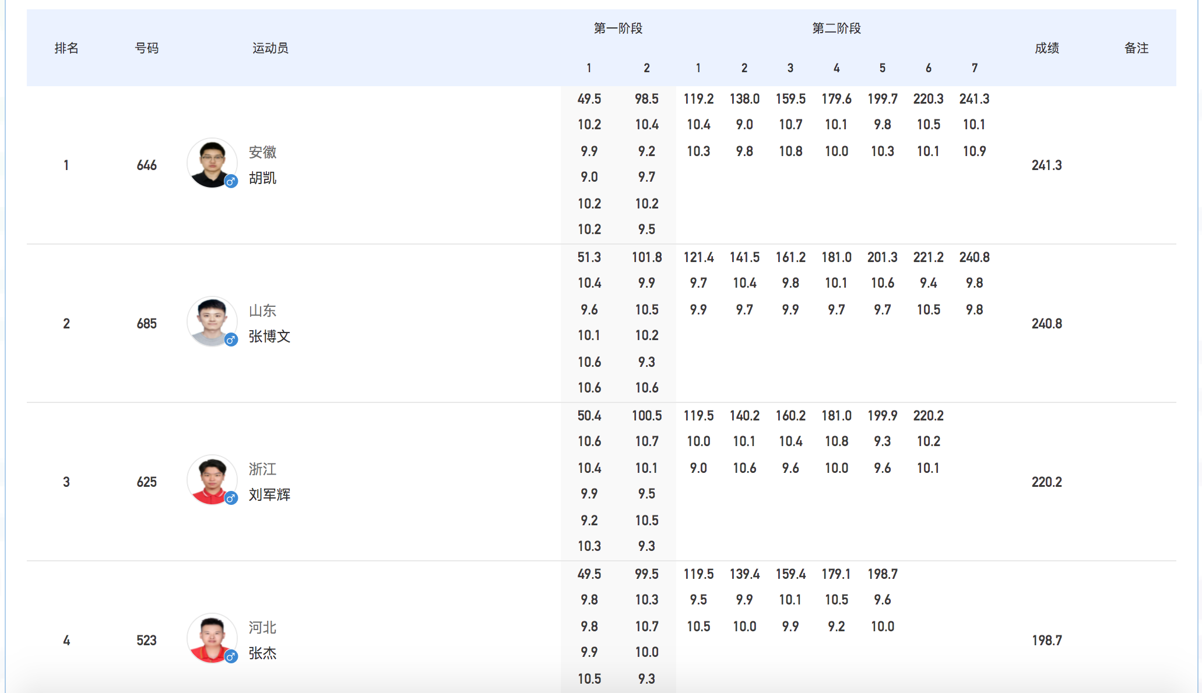
Task: Open athlete photo of 张杰
Action: click(x=211, y=638)
